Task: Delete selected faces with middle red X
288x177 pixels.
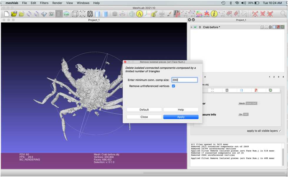Action: coord(263,14)
